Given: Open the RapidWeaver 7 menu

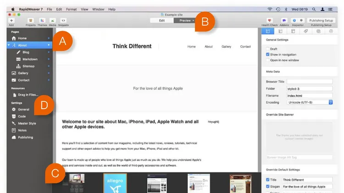Looking at the screenshot, I should click(x=31, y=9).
